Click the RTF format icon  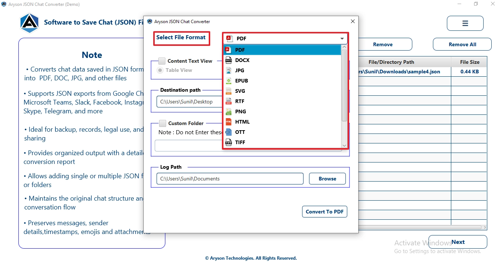(x=229, y=101)
